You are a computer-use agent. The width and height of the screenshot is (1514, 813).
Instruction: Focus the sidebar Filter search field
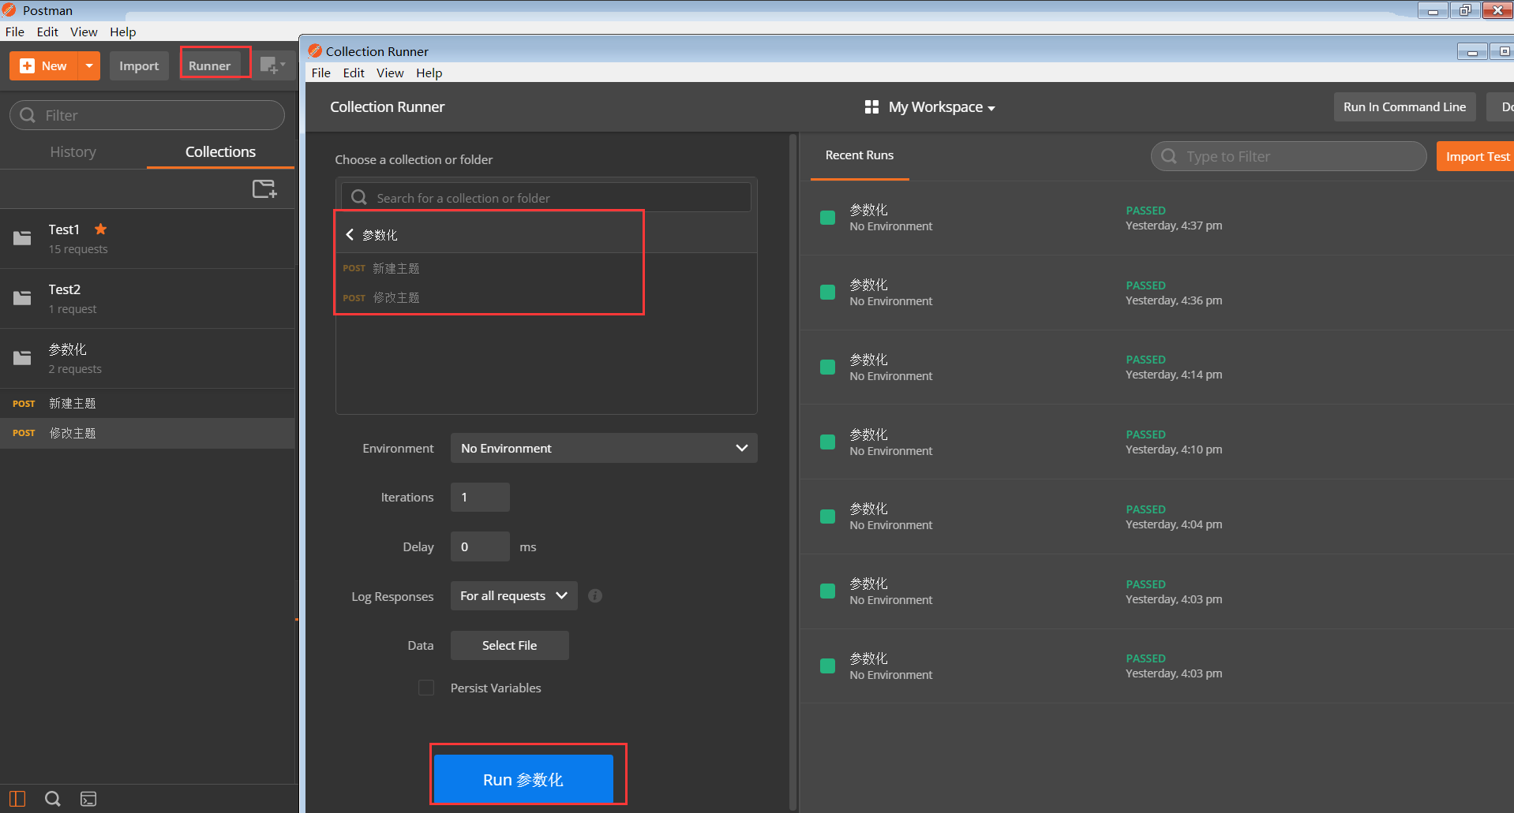click(147, 115)
